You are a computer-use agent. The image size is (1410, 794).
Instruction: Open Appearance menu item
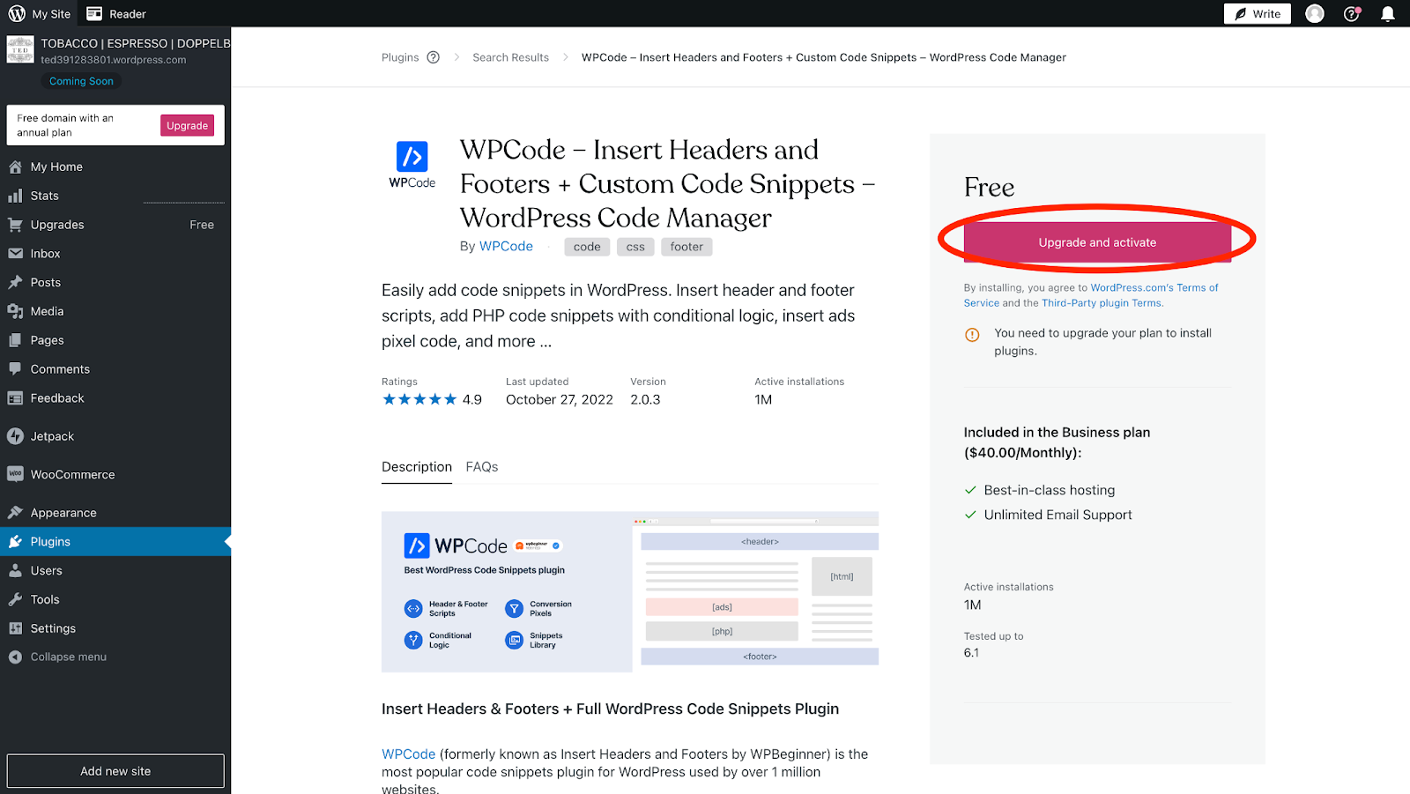click(x=63, y=513)
